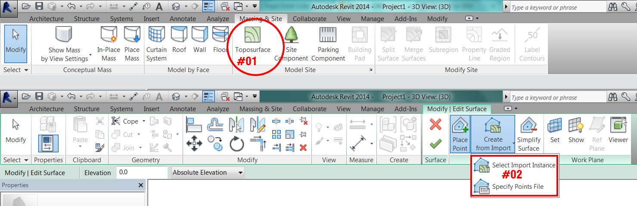This screenshot has height=206, width=637.
Task: Open Annotate tab in the Edit Surface window
Action: point(183,109)
